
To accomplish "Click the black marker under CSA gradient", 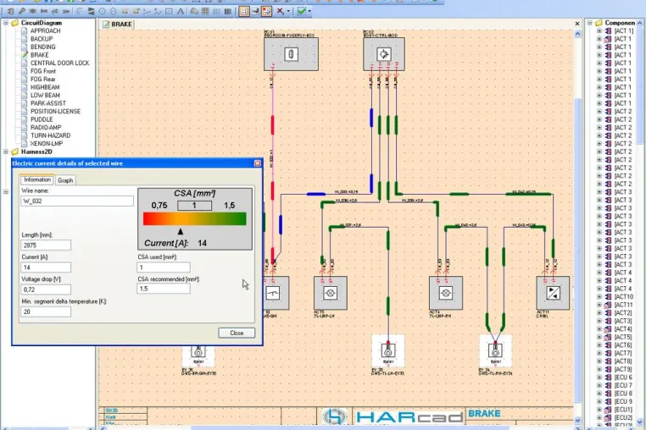I will [x=181, y=231].
